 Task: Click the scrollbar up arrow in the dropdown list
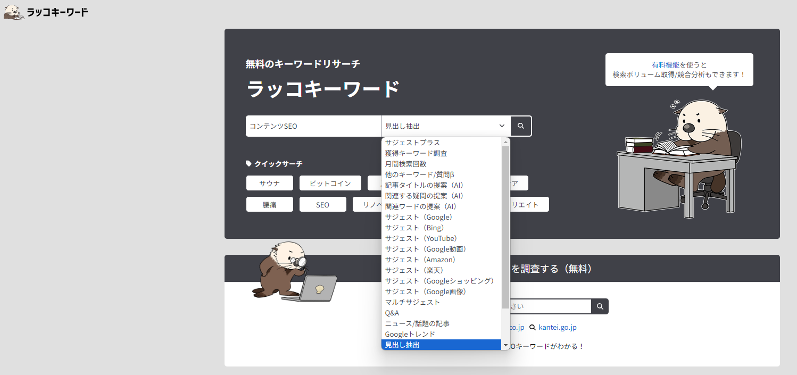click(x=505, y=142)
